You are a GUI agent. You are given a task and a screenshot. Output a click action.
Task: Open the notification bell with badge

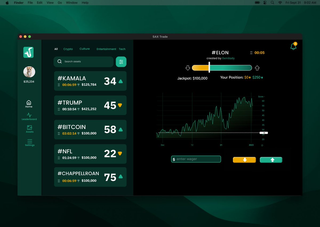pyautogui.click(x=293, y=46)
